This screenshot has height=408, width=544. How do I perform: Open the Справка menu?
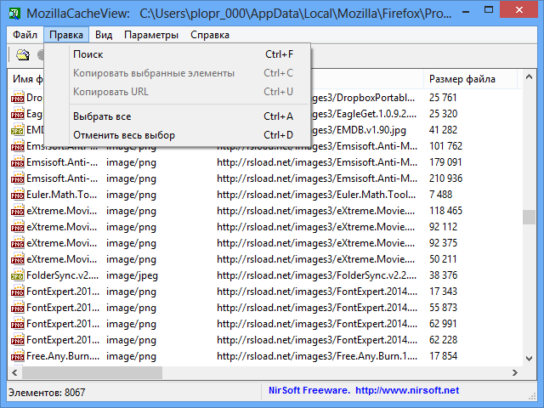[210, 35]
